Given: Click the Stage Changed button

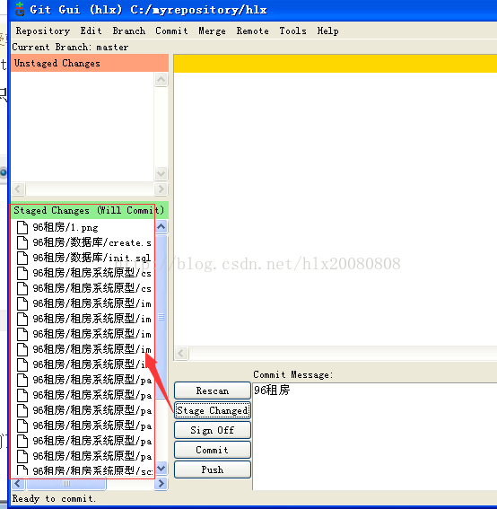Looking at the screenshot, I should tap(213, 410).
